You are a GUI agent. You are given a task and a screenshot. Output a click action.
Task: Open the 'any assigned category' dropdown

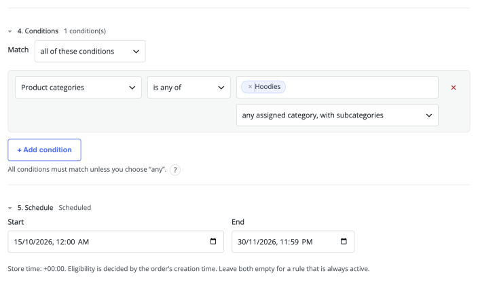click(337, 115)
